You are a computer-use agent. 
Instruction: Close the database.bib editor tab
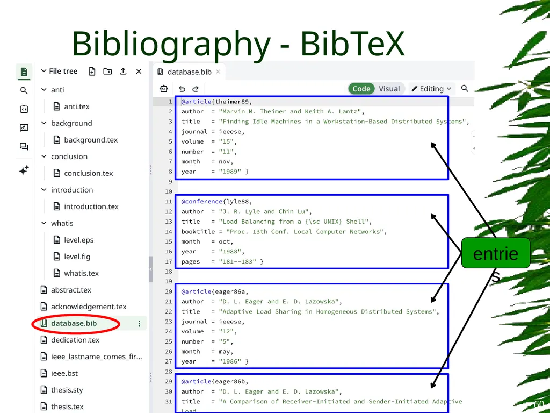[218, 72]
